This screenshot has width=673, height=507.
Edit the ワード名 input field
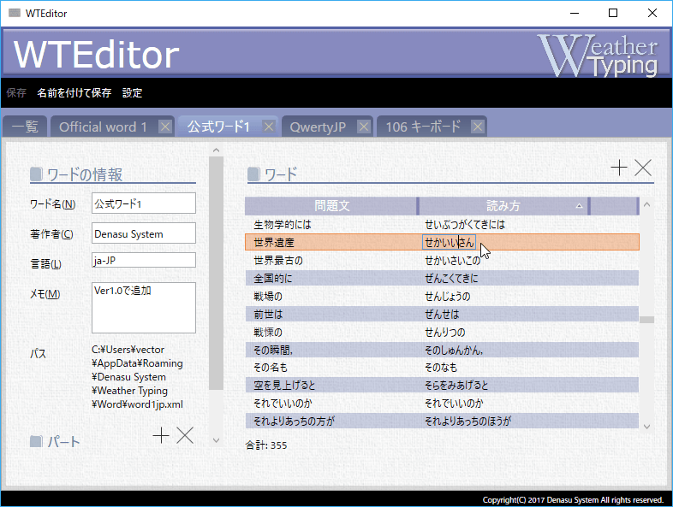pyautogui.click(x=144, y=203)
